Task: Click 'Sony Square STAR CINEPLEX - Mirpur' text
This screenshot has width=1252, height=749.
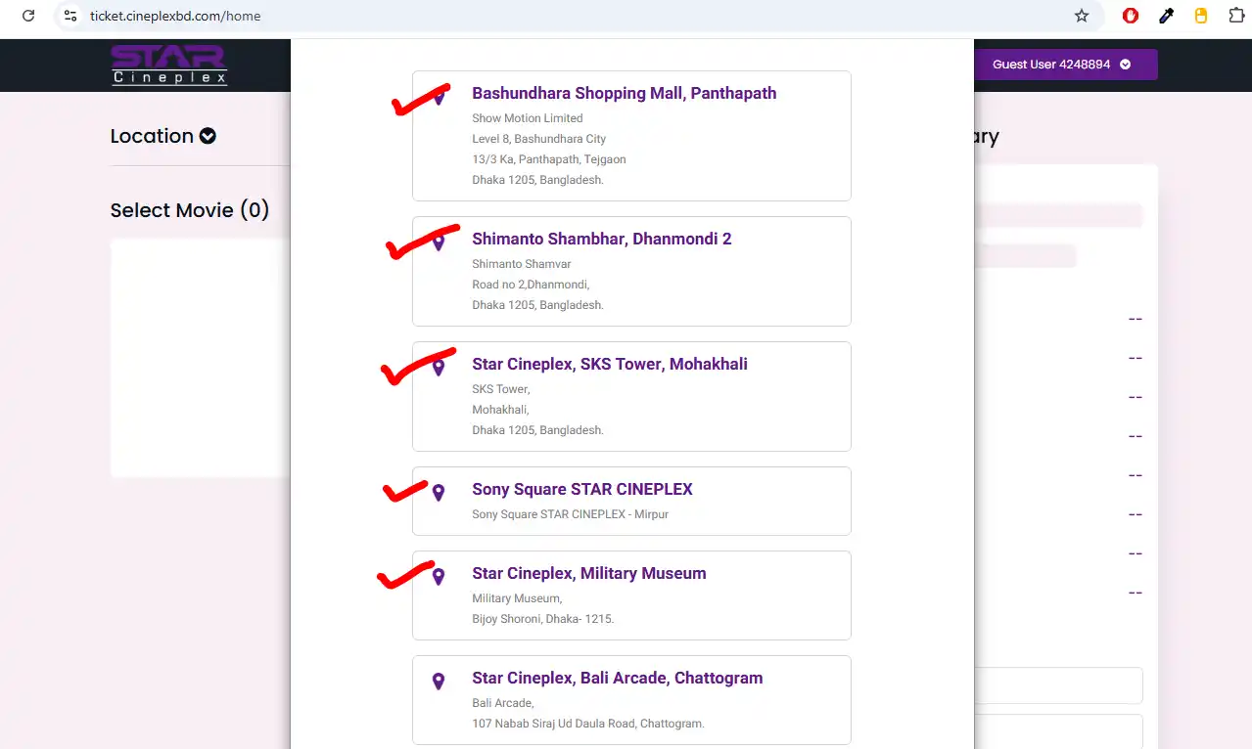Action: click(x=570, y=514)
